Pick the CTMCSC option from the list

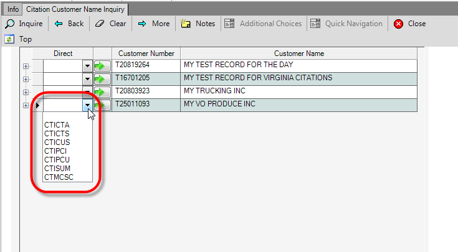coord(59,177)
